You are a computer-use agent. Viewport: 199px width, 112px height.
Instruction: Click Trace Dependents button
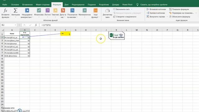156,13
